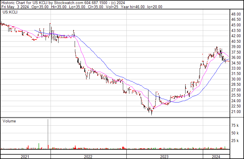The height and width of the screenshot is (159, 244).
Task: Click the 39.00 price axis label
Action: 236,47
